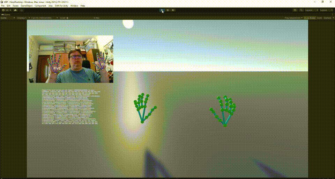
Task: Click the global search magnifier icon
Action: coord(301,10)
